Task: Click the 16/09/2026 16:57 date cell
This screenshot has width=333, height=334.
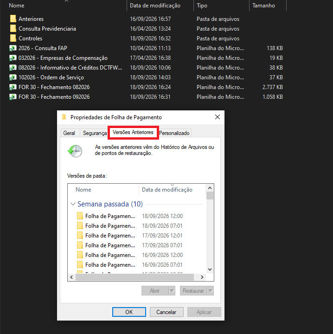Action: [x=150, y=19]
